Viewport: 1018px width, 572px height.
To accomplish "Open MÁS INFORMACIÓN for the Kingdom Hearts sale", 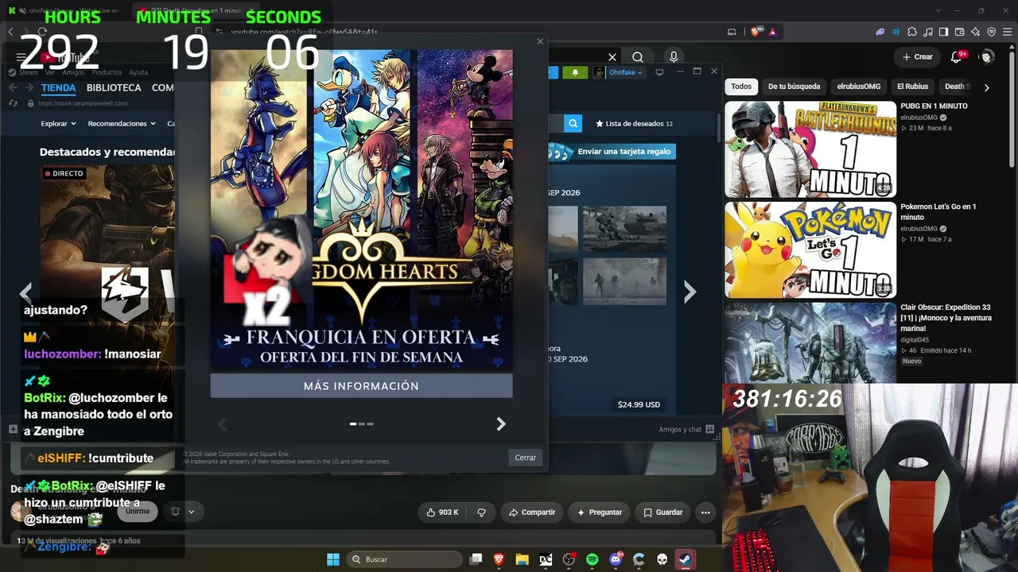I will [x=361, y=386].
